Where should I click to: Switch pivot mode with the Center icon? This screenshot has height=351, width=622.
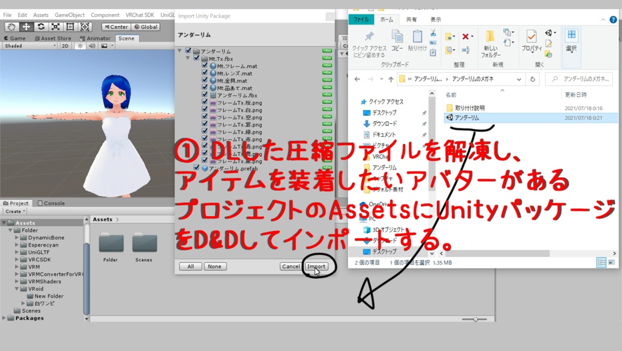click(x=117, y=27)
